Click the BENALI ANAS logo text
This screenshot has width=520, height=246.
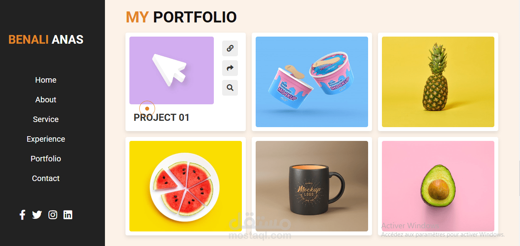[46, 39]
